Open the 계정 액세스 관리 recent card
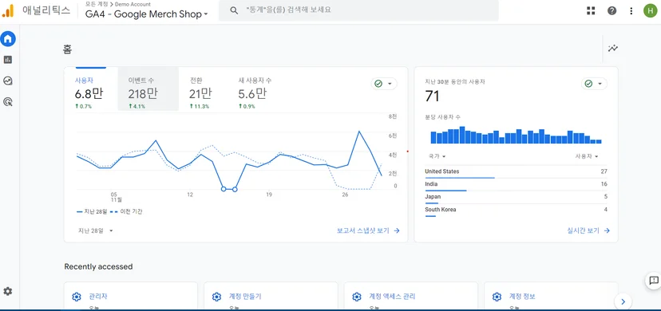 (410, 297)
